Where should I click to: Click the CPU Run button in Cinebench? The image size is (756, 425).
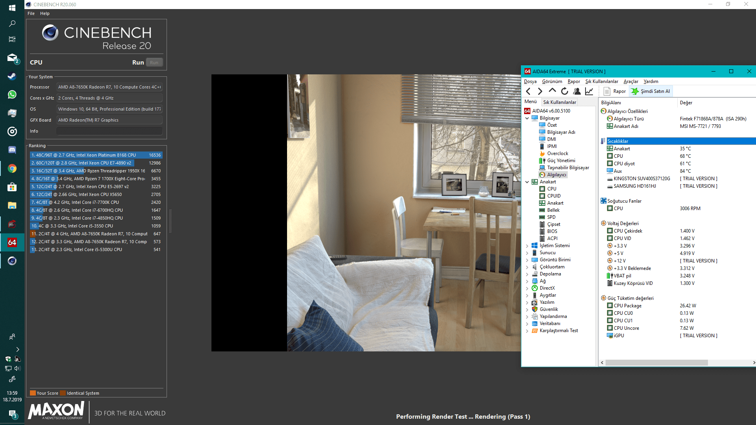pyautogui.click(x=154, y=63)
